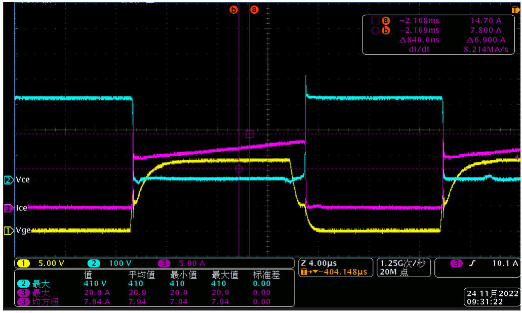This screenshot has width=522, height=313.
Task: Click the dI/dt label
Action: tap(419, 50)
